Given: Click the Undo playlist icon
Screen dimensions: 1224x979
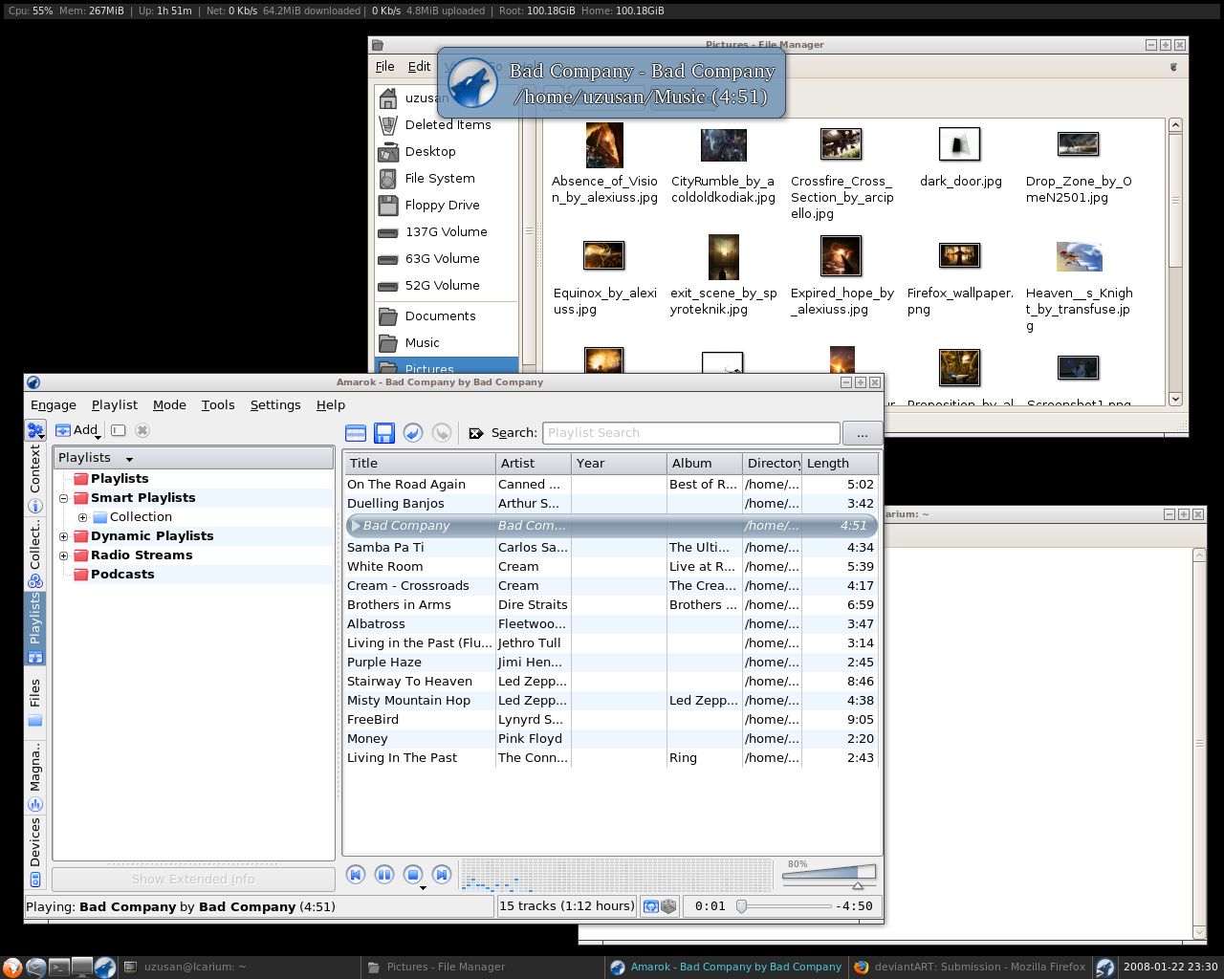Looking at the screenshot, I should tap(413, 433).
